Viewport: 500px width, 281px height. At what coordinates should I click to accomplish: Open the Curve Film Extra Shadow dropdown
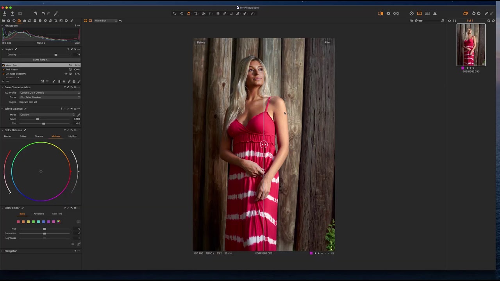point(50,97)
